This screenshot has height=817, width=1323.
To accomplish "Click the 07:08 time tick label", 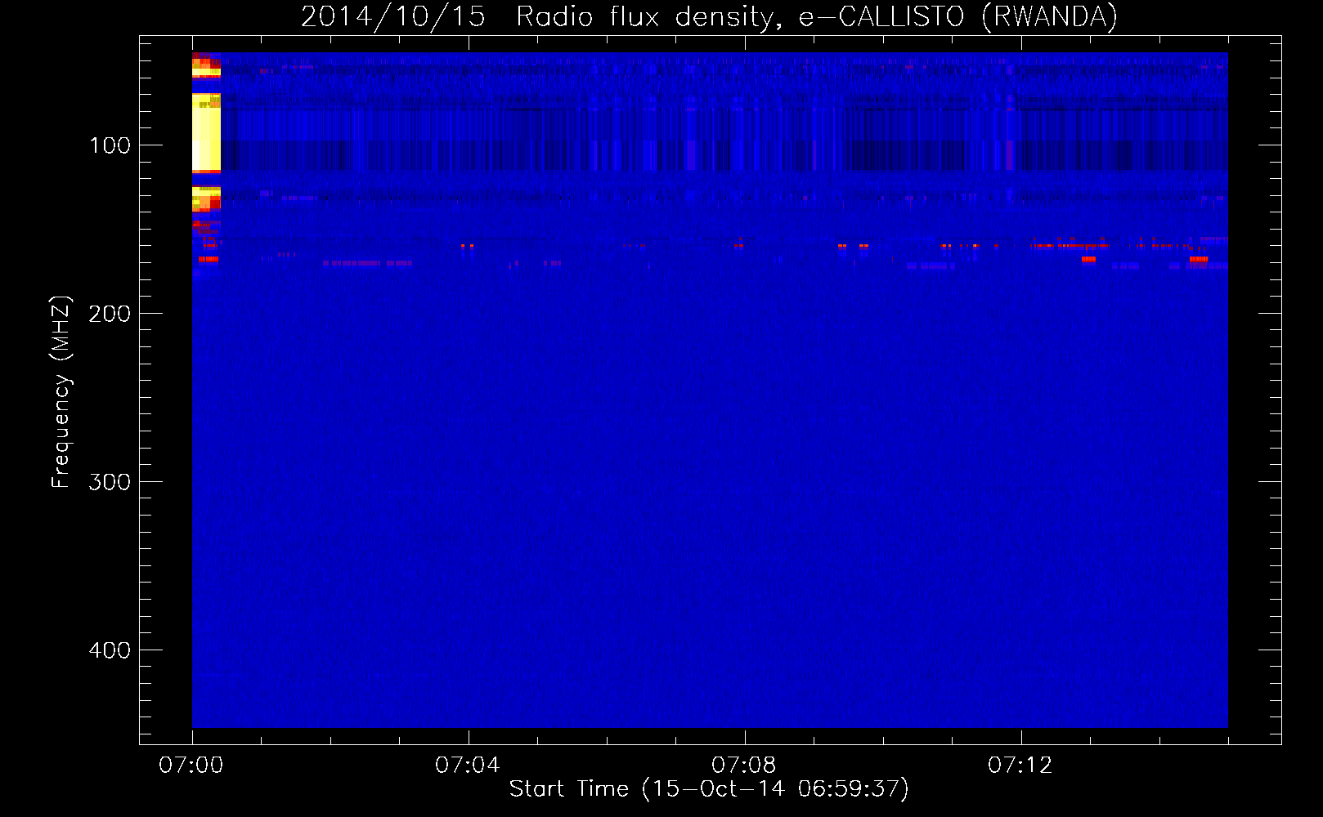I will tap(744, 766).
